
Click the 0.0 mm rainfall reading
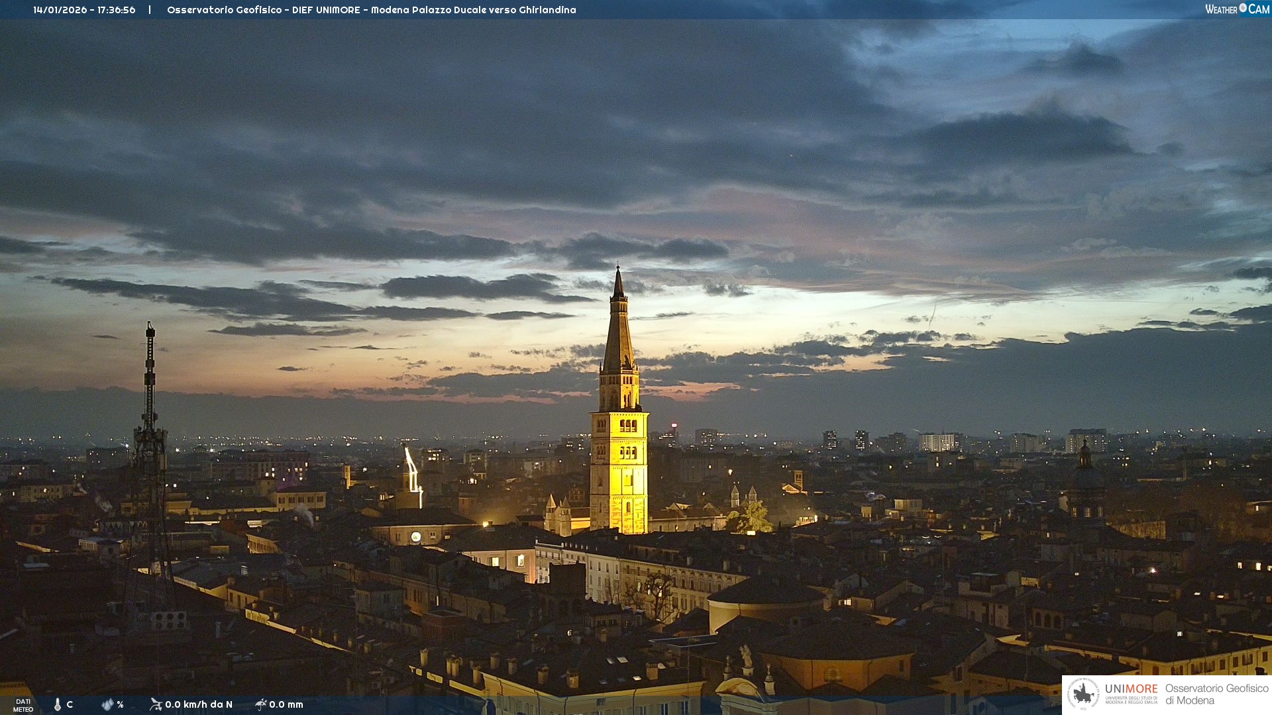(286, 704)
